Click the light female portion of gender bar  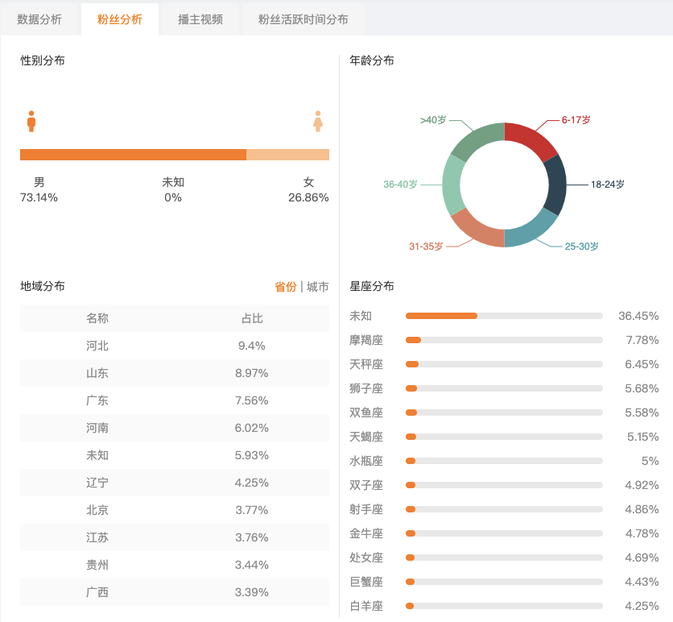pos(287,155)
